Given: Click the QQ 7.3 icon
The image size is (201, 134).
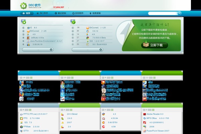Looking at the screenshot, I should (21, 123).
